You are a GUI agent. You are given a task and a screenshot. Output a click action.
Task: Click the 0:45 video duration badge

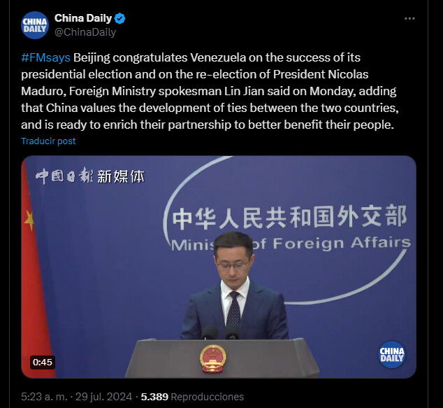pyautogui.click(x=43, y=363)
